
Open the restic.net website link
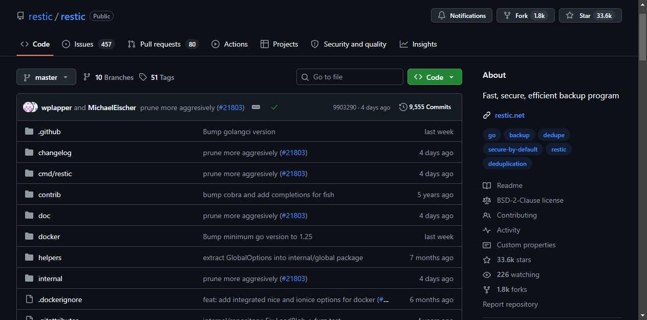pos(509,115)
